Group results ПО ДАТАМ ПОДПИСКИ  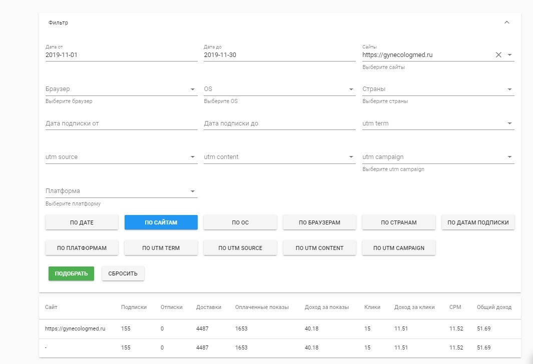pyautogui.click(x=478, y=222)
